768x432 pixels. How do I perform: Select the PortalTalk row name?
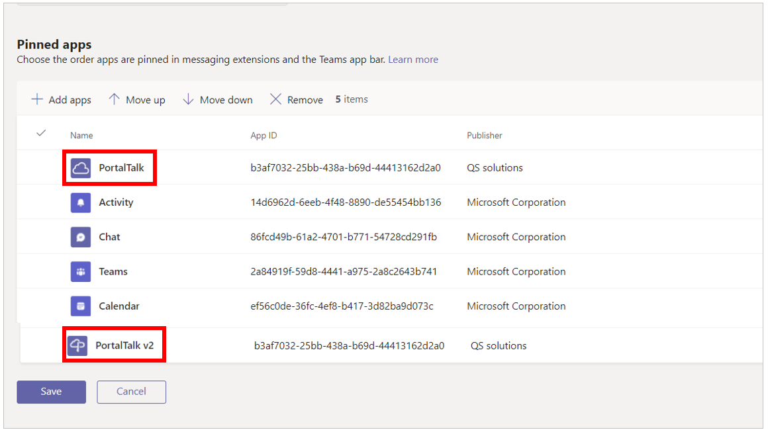pyautogui.click(x=121, y=168)
